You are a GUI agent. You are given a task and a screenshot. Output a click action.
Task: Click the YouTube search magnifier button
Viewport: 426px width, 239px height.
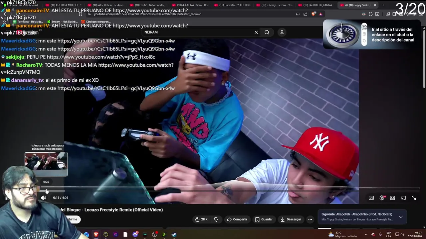click(267, 32)
